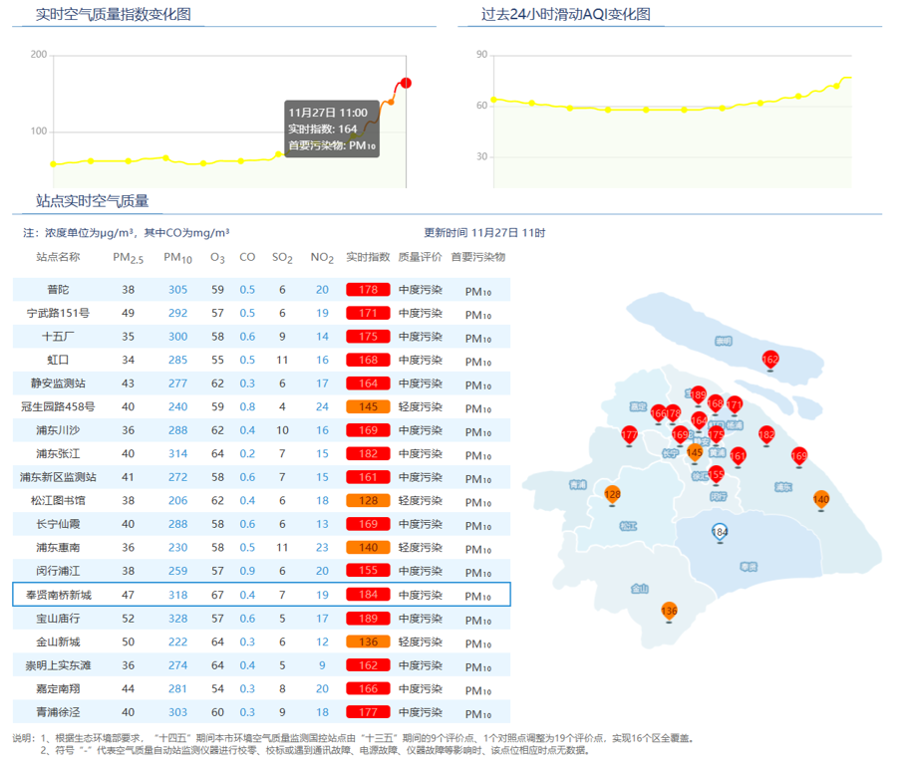Click the orange 145 map marker
Image resolution: width=897 pixels, height=770 pixels.
point(695,452)
